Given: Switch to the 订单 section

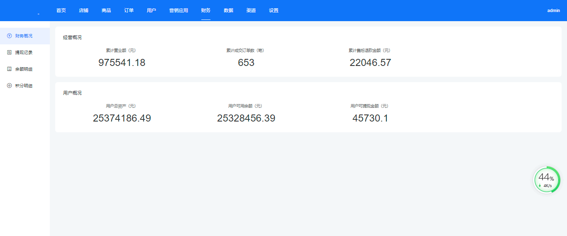Looking at the screenshot, I should (x=129, y=10).
